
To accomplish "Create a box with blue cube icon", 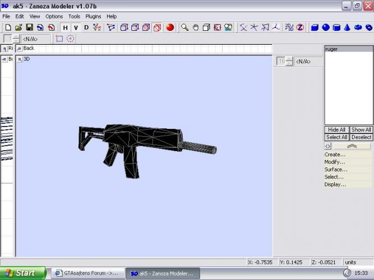I will 315,27.
